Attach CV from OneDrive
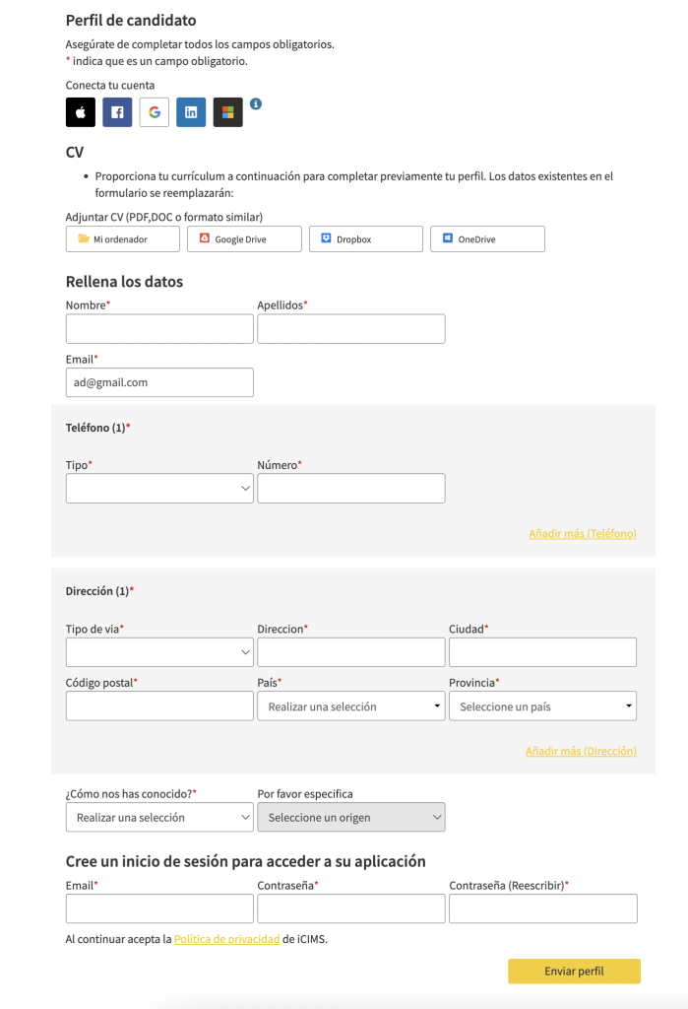 point(486,238)
